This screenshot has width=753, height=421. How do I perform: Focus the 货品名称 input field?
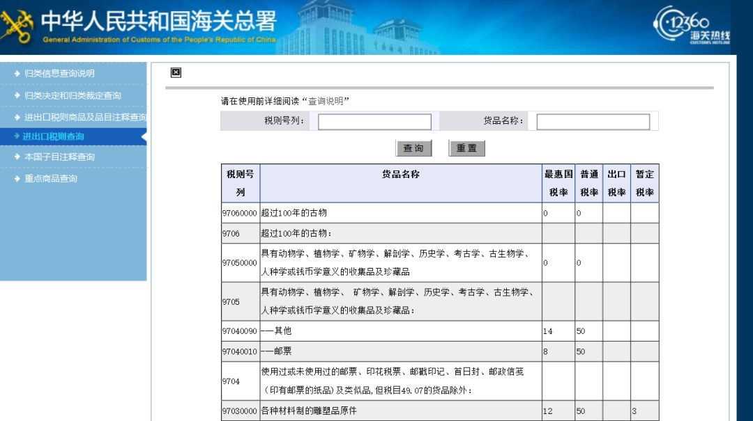(x=593, y=122)
